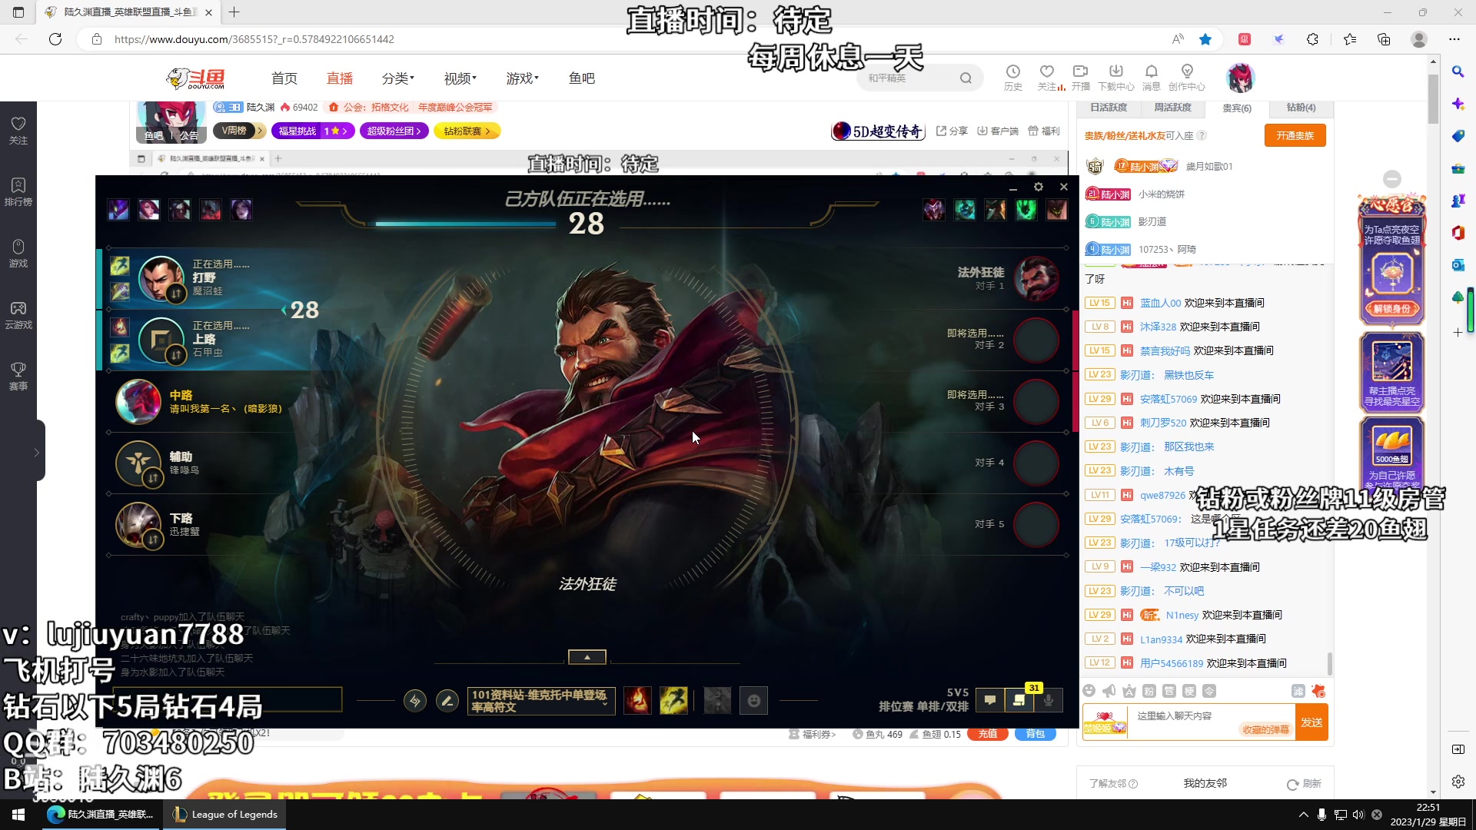Expand the V周榜 ranking chip
This screenshot has height=830, width=1476.
pos(238,131)
